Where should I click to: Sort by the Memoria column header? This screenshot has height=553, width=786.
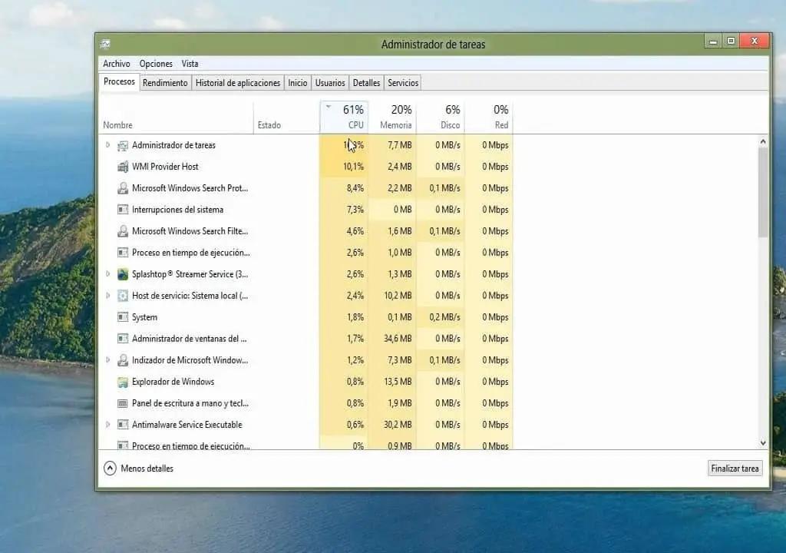point(392,117)
